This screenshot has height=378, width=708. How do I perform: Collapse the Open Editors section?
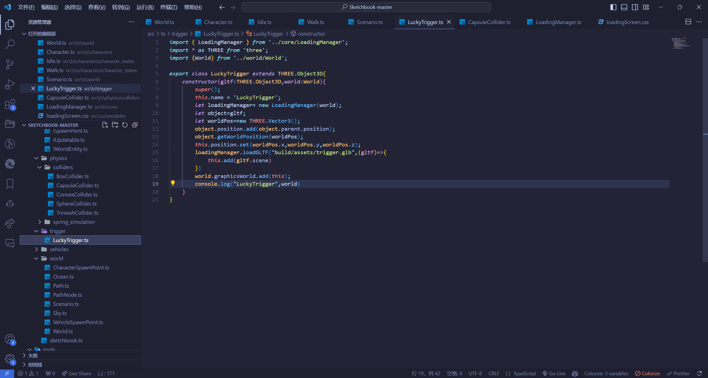tap(24, 34)
